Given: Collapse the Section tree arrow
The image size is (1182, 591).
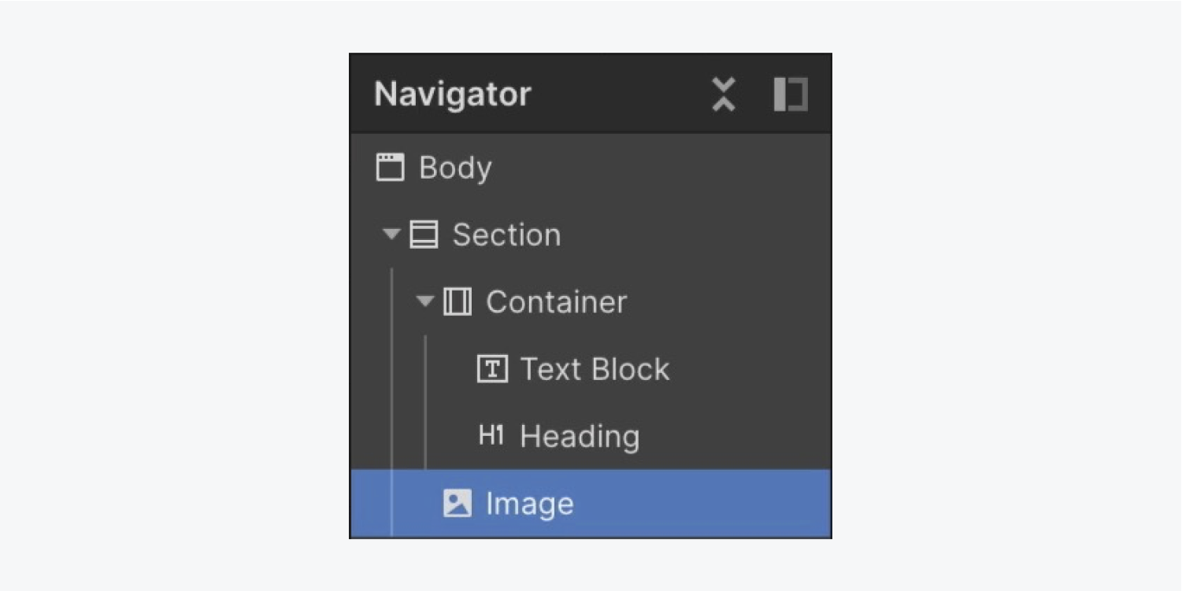Looking at the screenshot, I should 391,235.
